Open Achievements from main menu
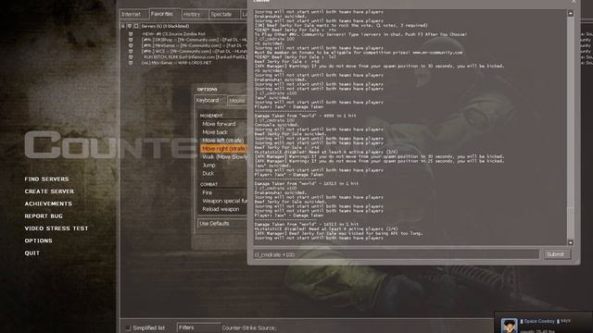Image resolution: width=593 pixels, height=333 pixels. [x=48, y=203]
